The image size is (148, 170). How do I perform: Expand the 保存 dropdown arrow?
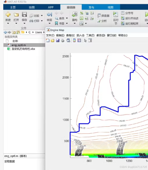pyautogui.click(x=24, y=23)
